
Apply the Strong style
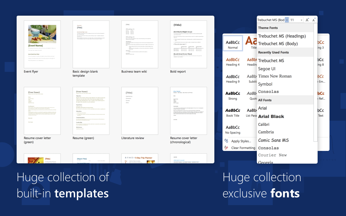click(x=233, y=96)
